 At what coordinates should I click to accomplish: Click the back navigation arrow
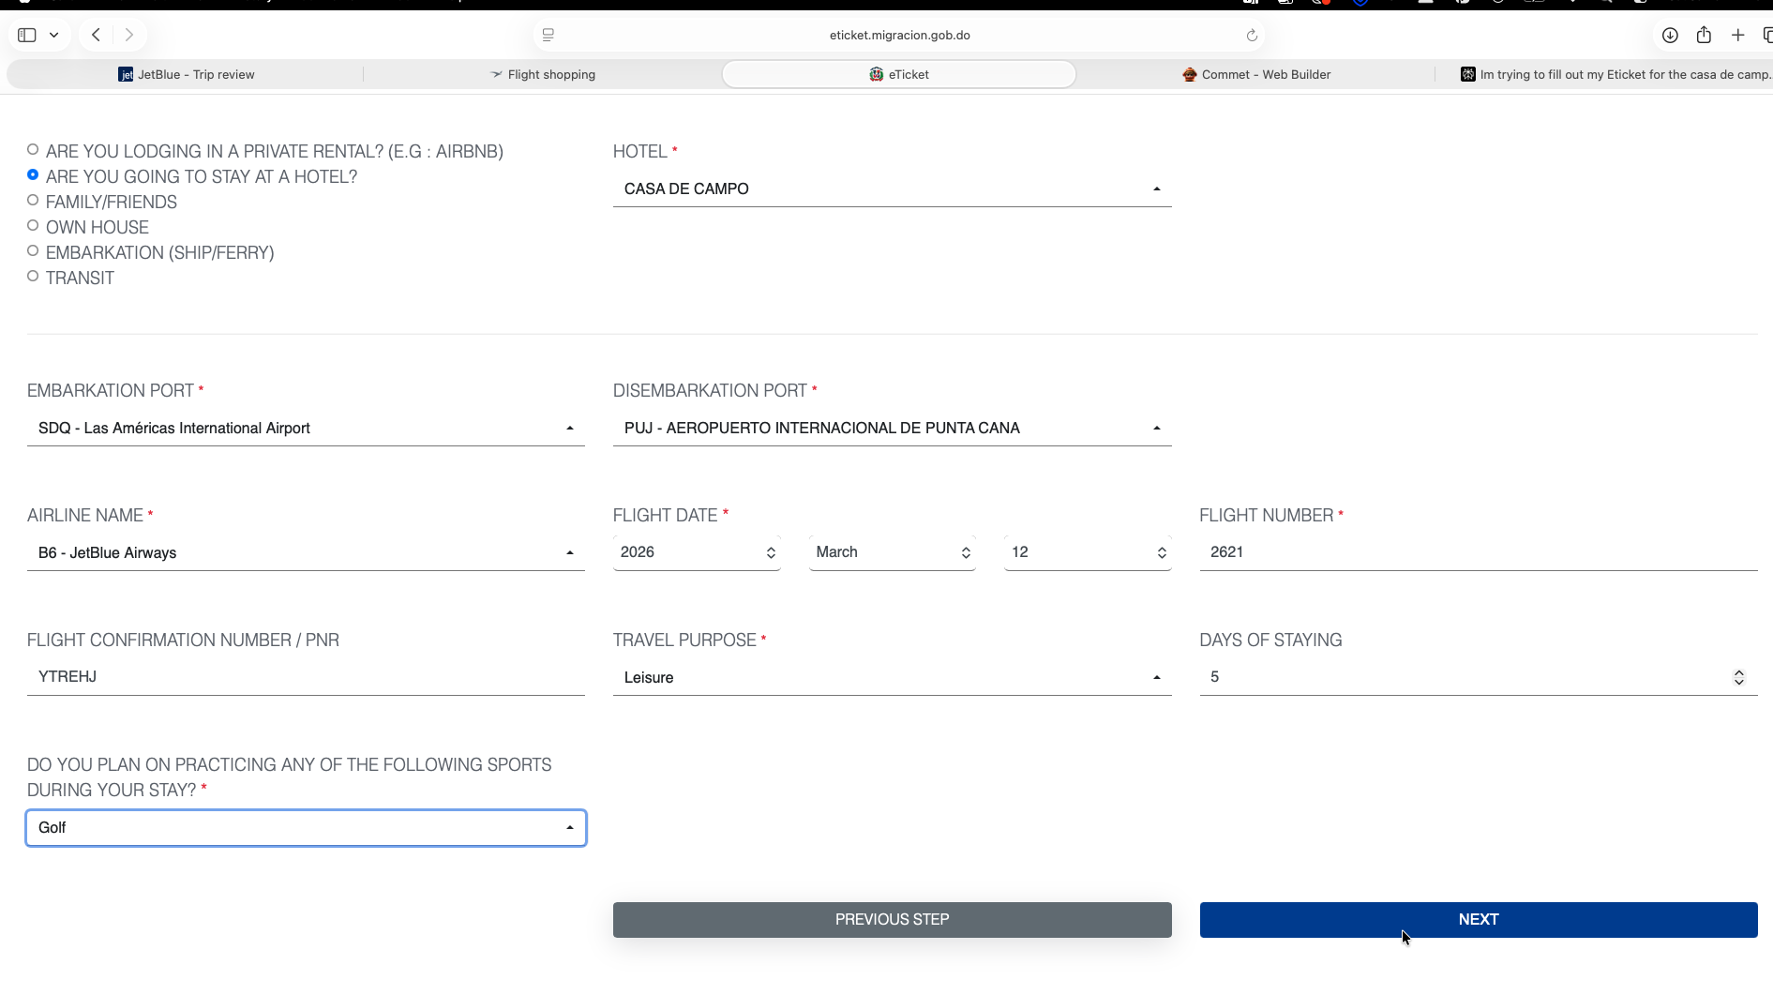tap(95, 35)
